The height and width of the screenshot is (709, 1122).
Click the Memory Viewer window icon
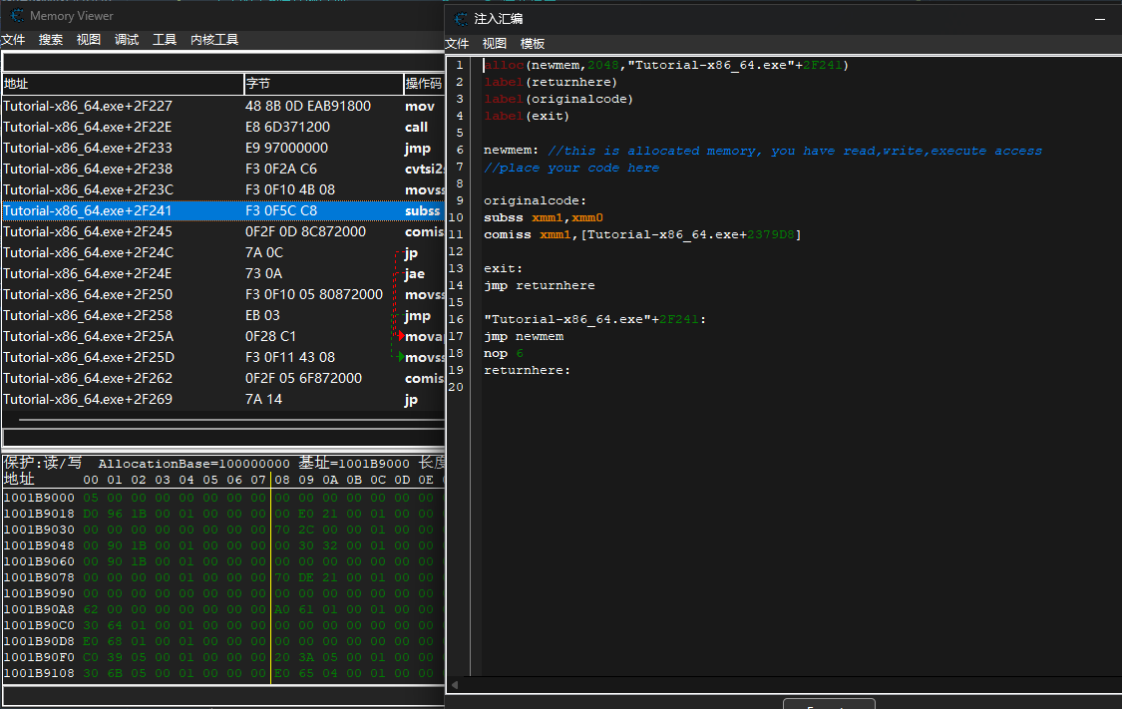(x=18, y=16)
